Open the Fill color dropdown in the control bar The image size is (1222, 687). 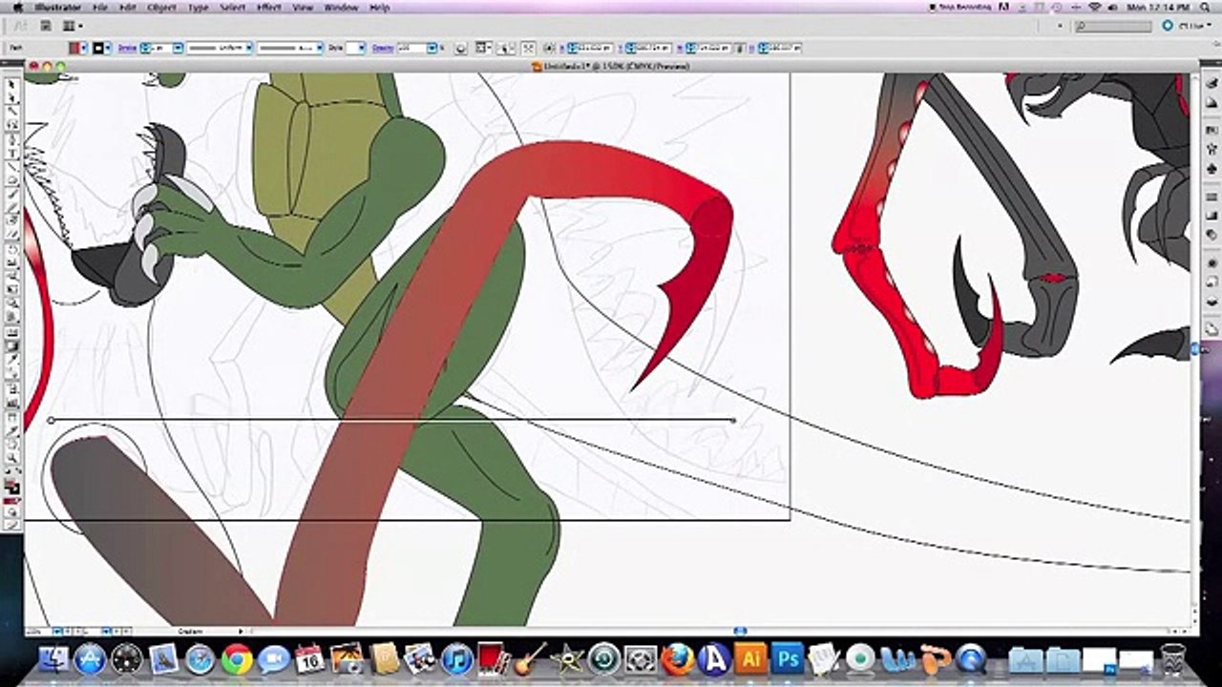point(84,48)
